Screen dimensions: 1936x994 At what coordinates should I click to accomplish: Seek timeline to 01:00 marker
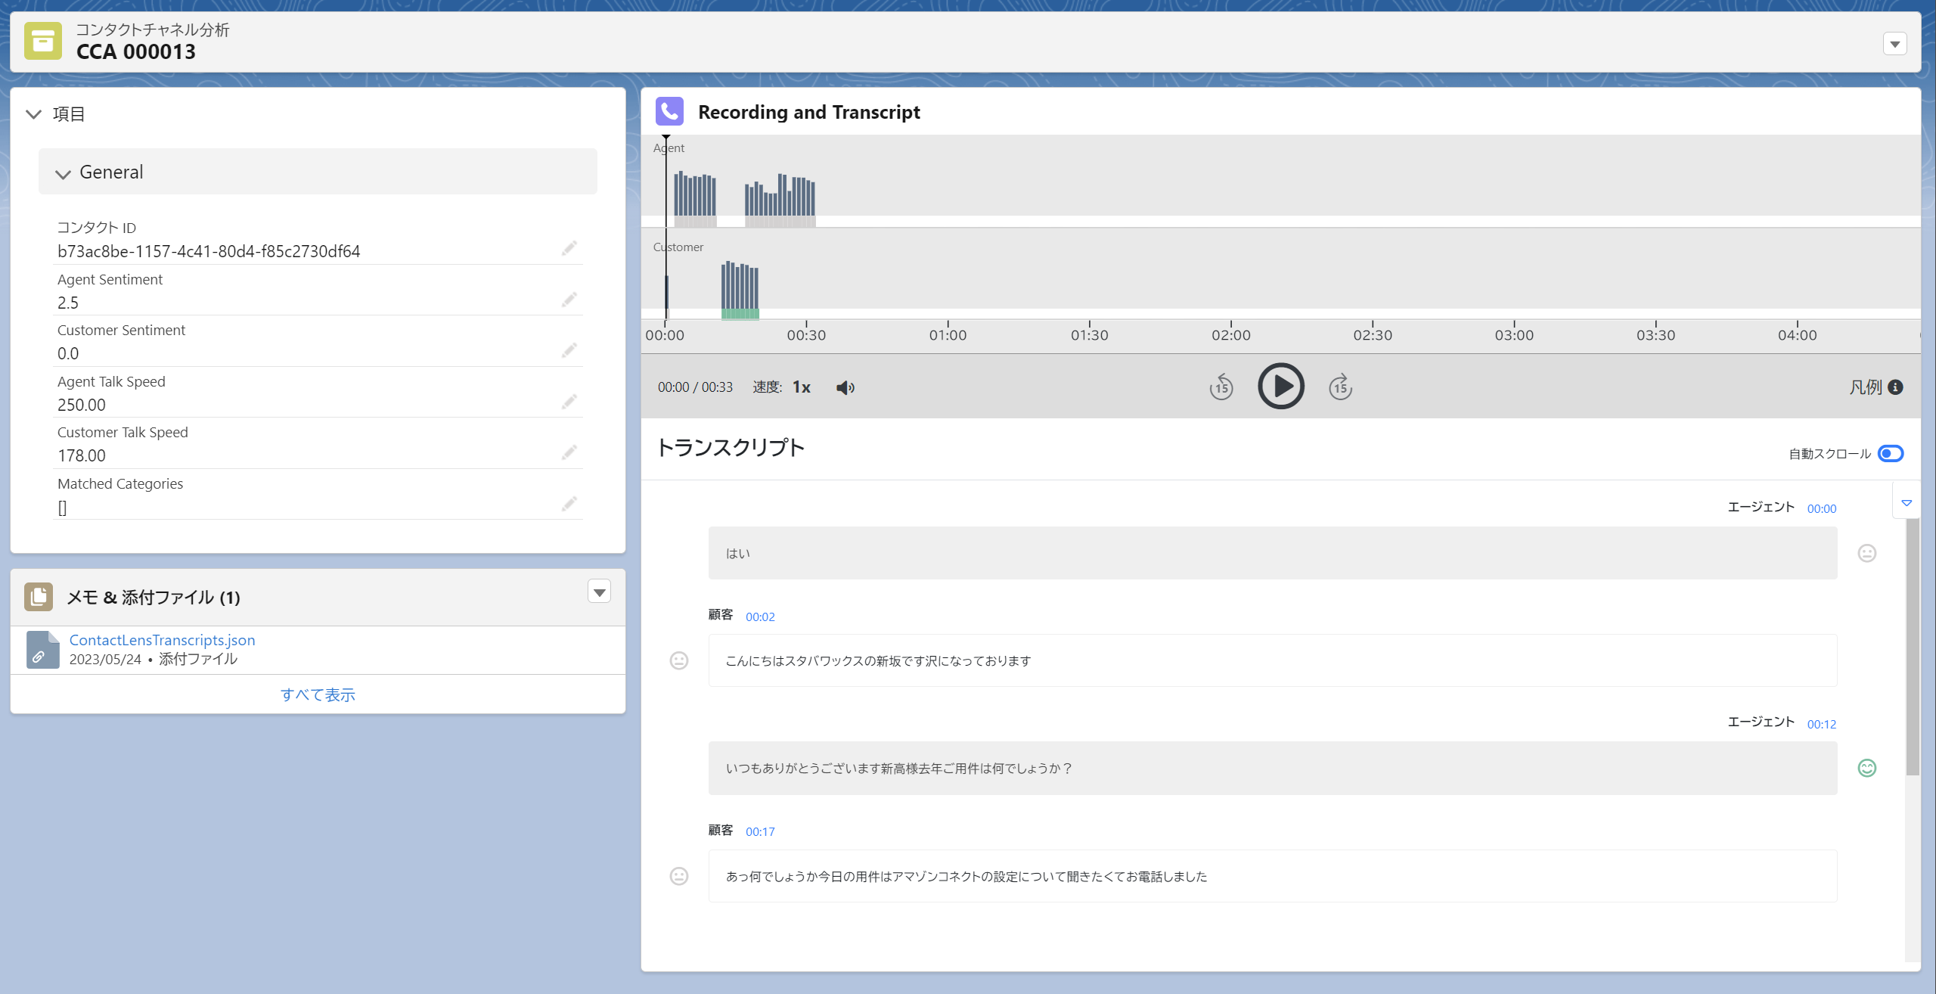pyautogui.click(x=948, y=334)
